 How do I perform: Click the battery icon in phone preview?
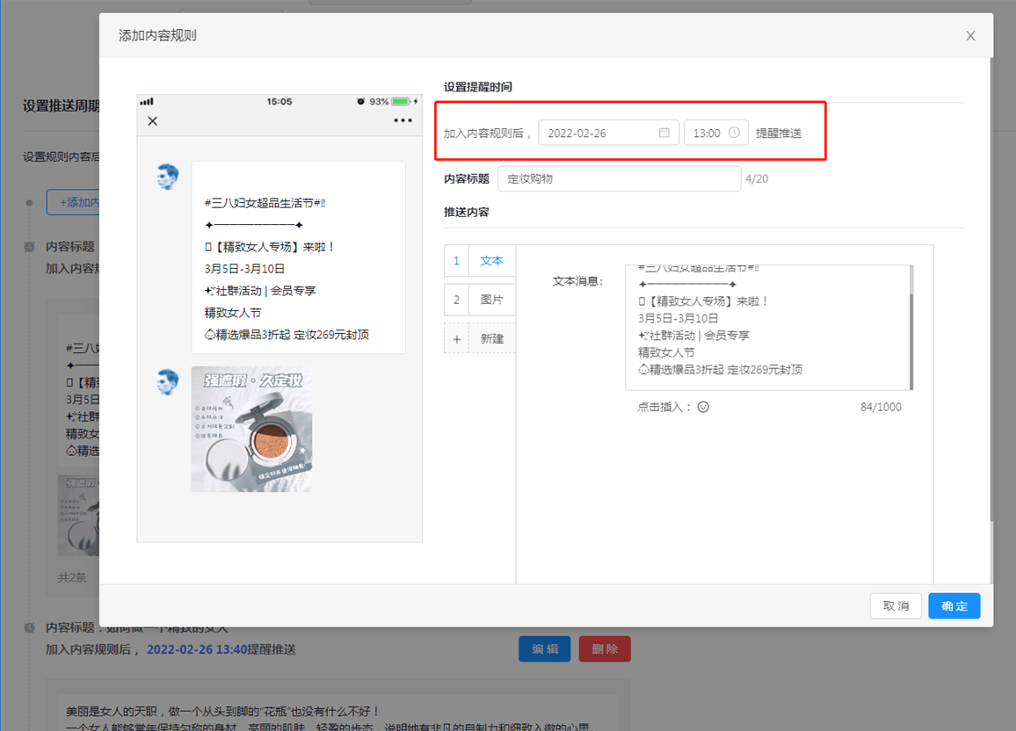(x=402, y=102)
